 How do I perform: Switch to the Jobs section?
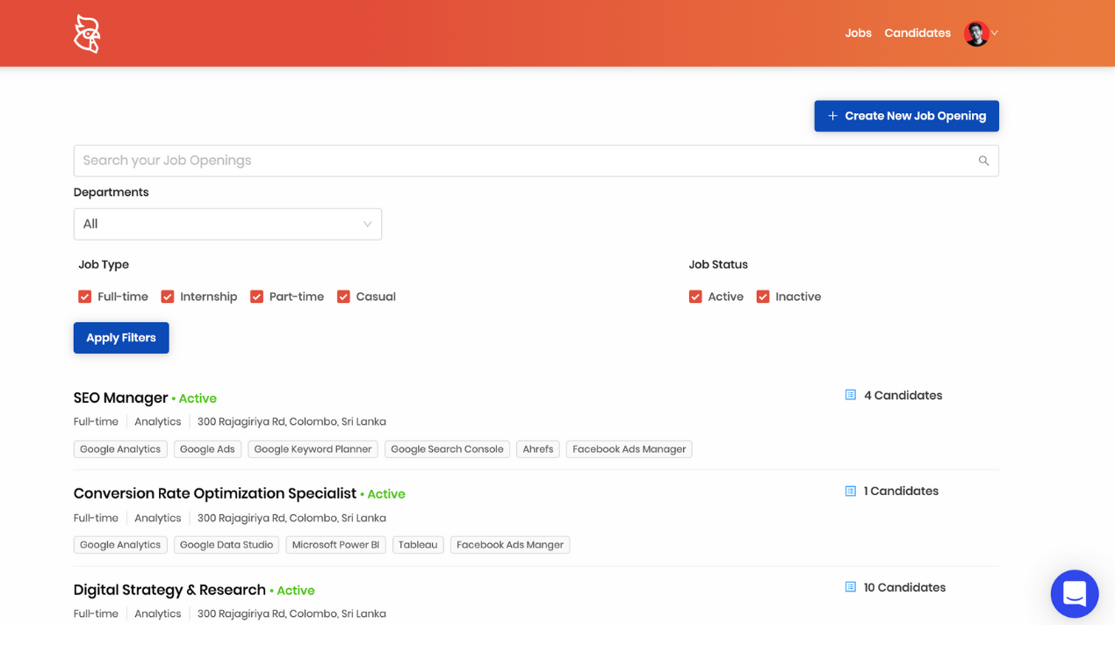(858, 32)
